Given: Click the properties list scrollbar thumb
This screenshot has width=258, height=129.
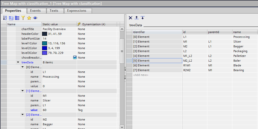Looking at the screenshot, I should click(x=122, y=51).
